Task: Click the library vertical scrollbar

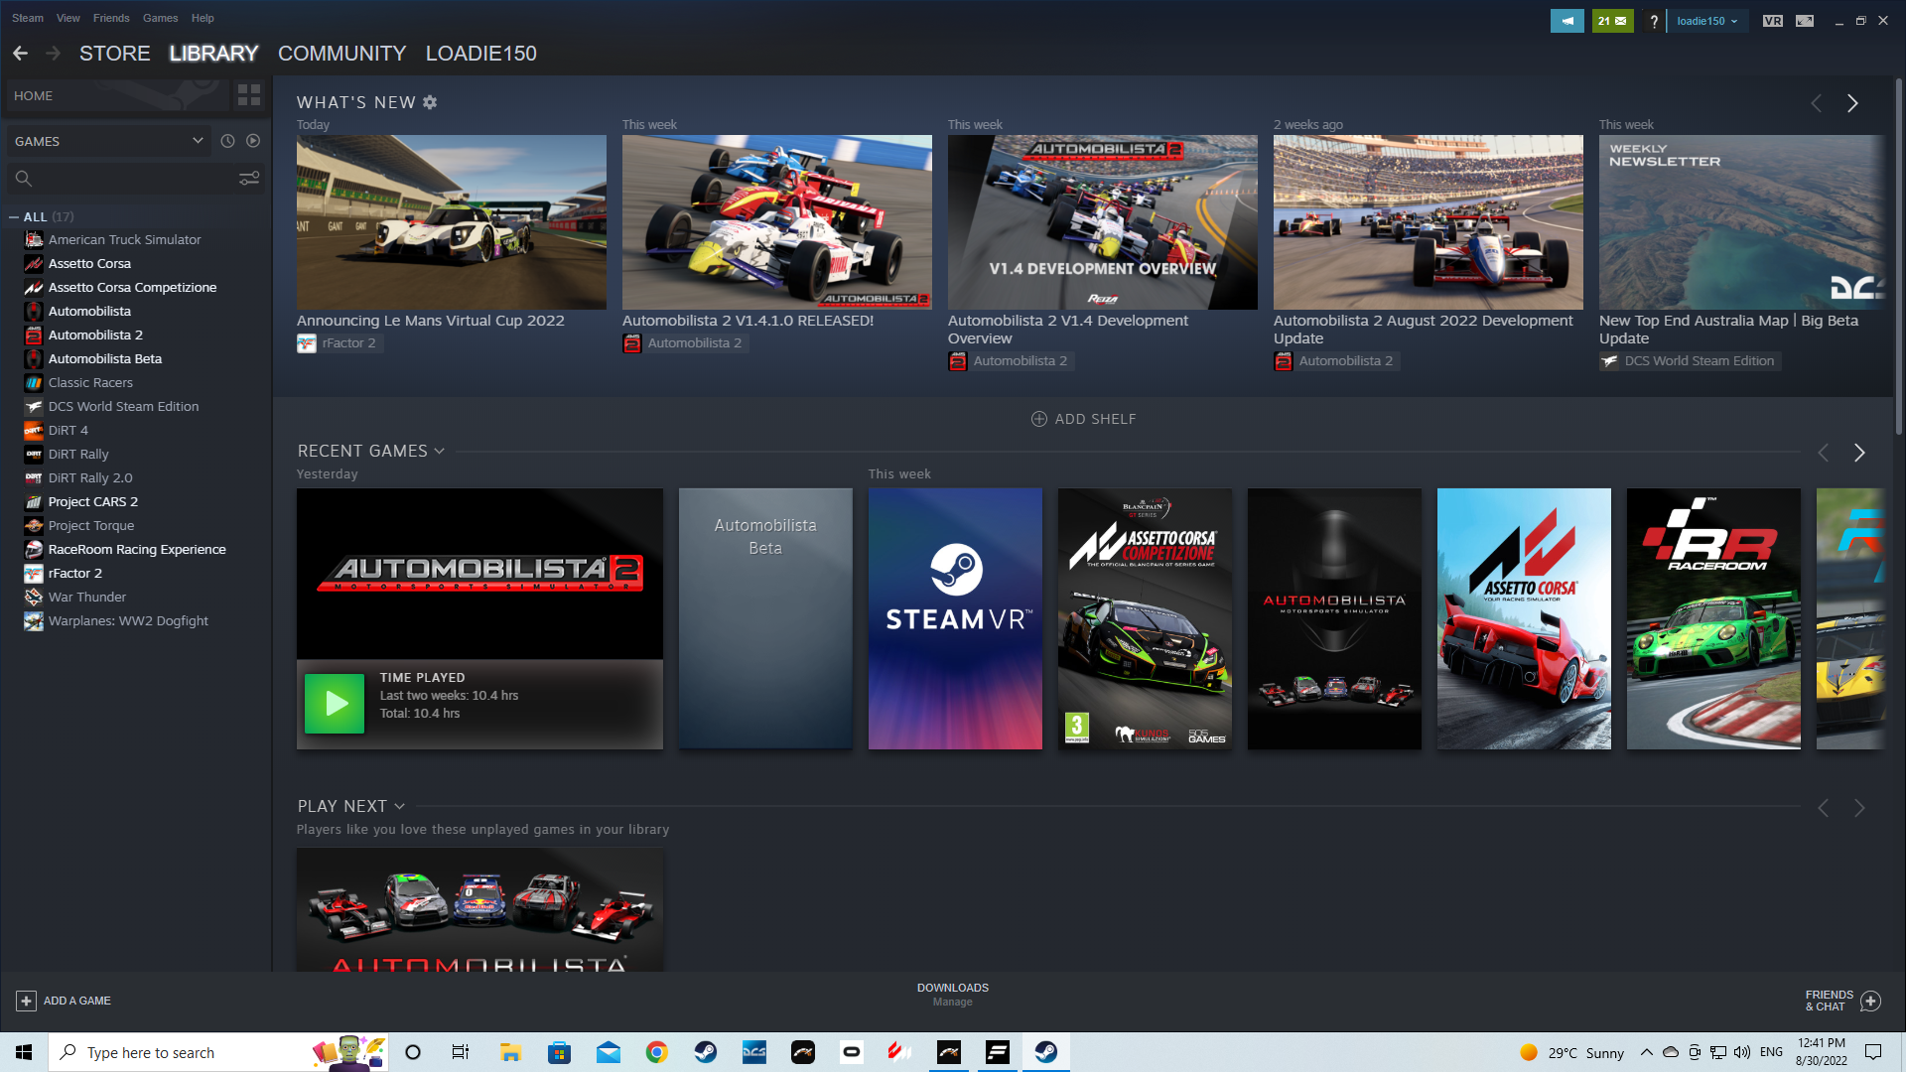Action: point(1898,258)
